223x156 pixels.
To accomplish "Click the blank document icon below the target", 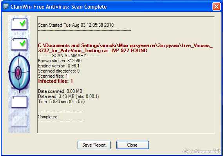I will coord(19,102).
